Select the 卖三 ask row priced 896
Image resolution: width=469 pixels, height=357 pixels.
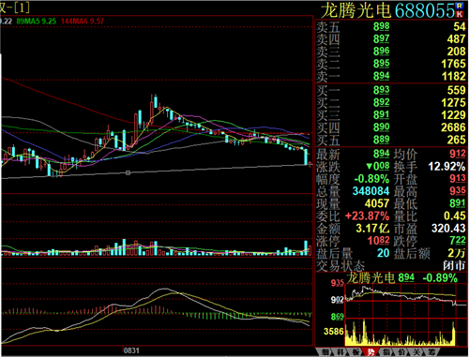pyautogui.click(x=391, y=52)
